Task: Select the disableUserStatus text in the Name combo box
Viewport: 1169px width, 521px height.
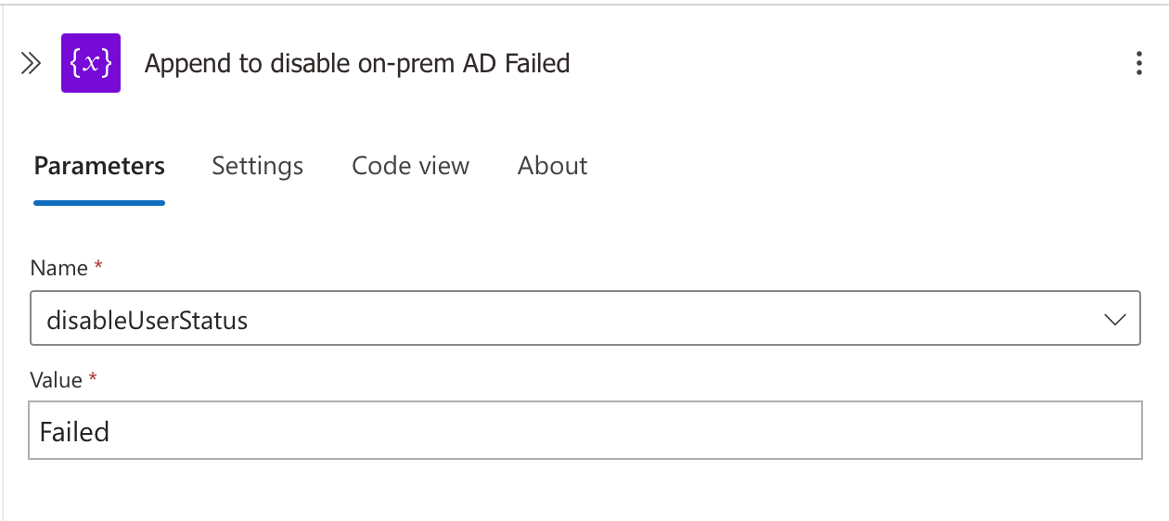Action: click(148, 321)
